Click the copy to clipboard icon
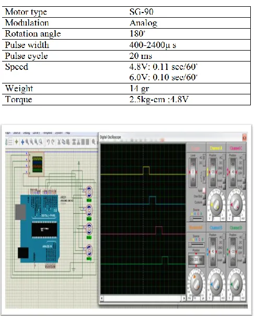The image size is (255, 316). [x=63, y=142]
